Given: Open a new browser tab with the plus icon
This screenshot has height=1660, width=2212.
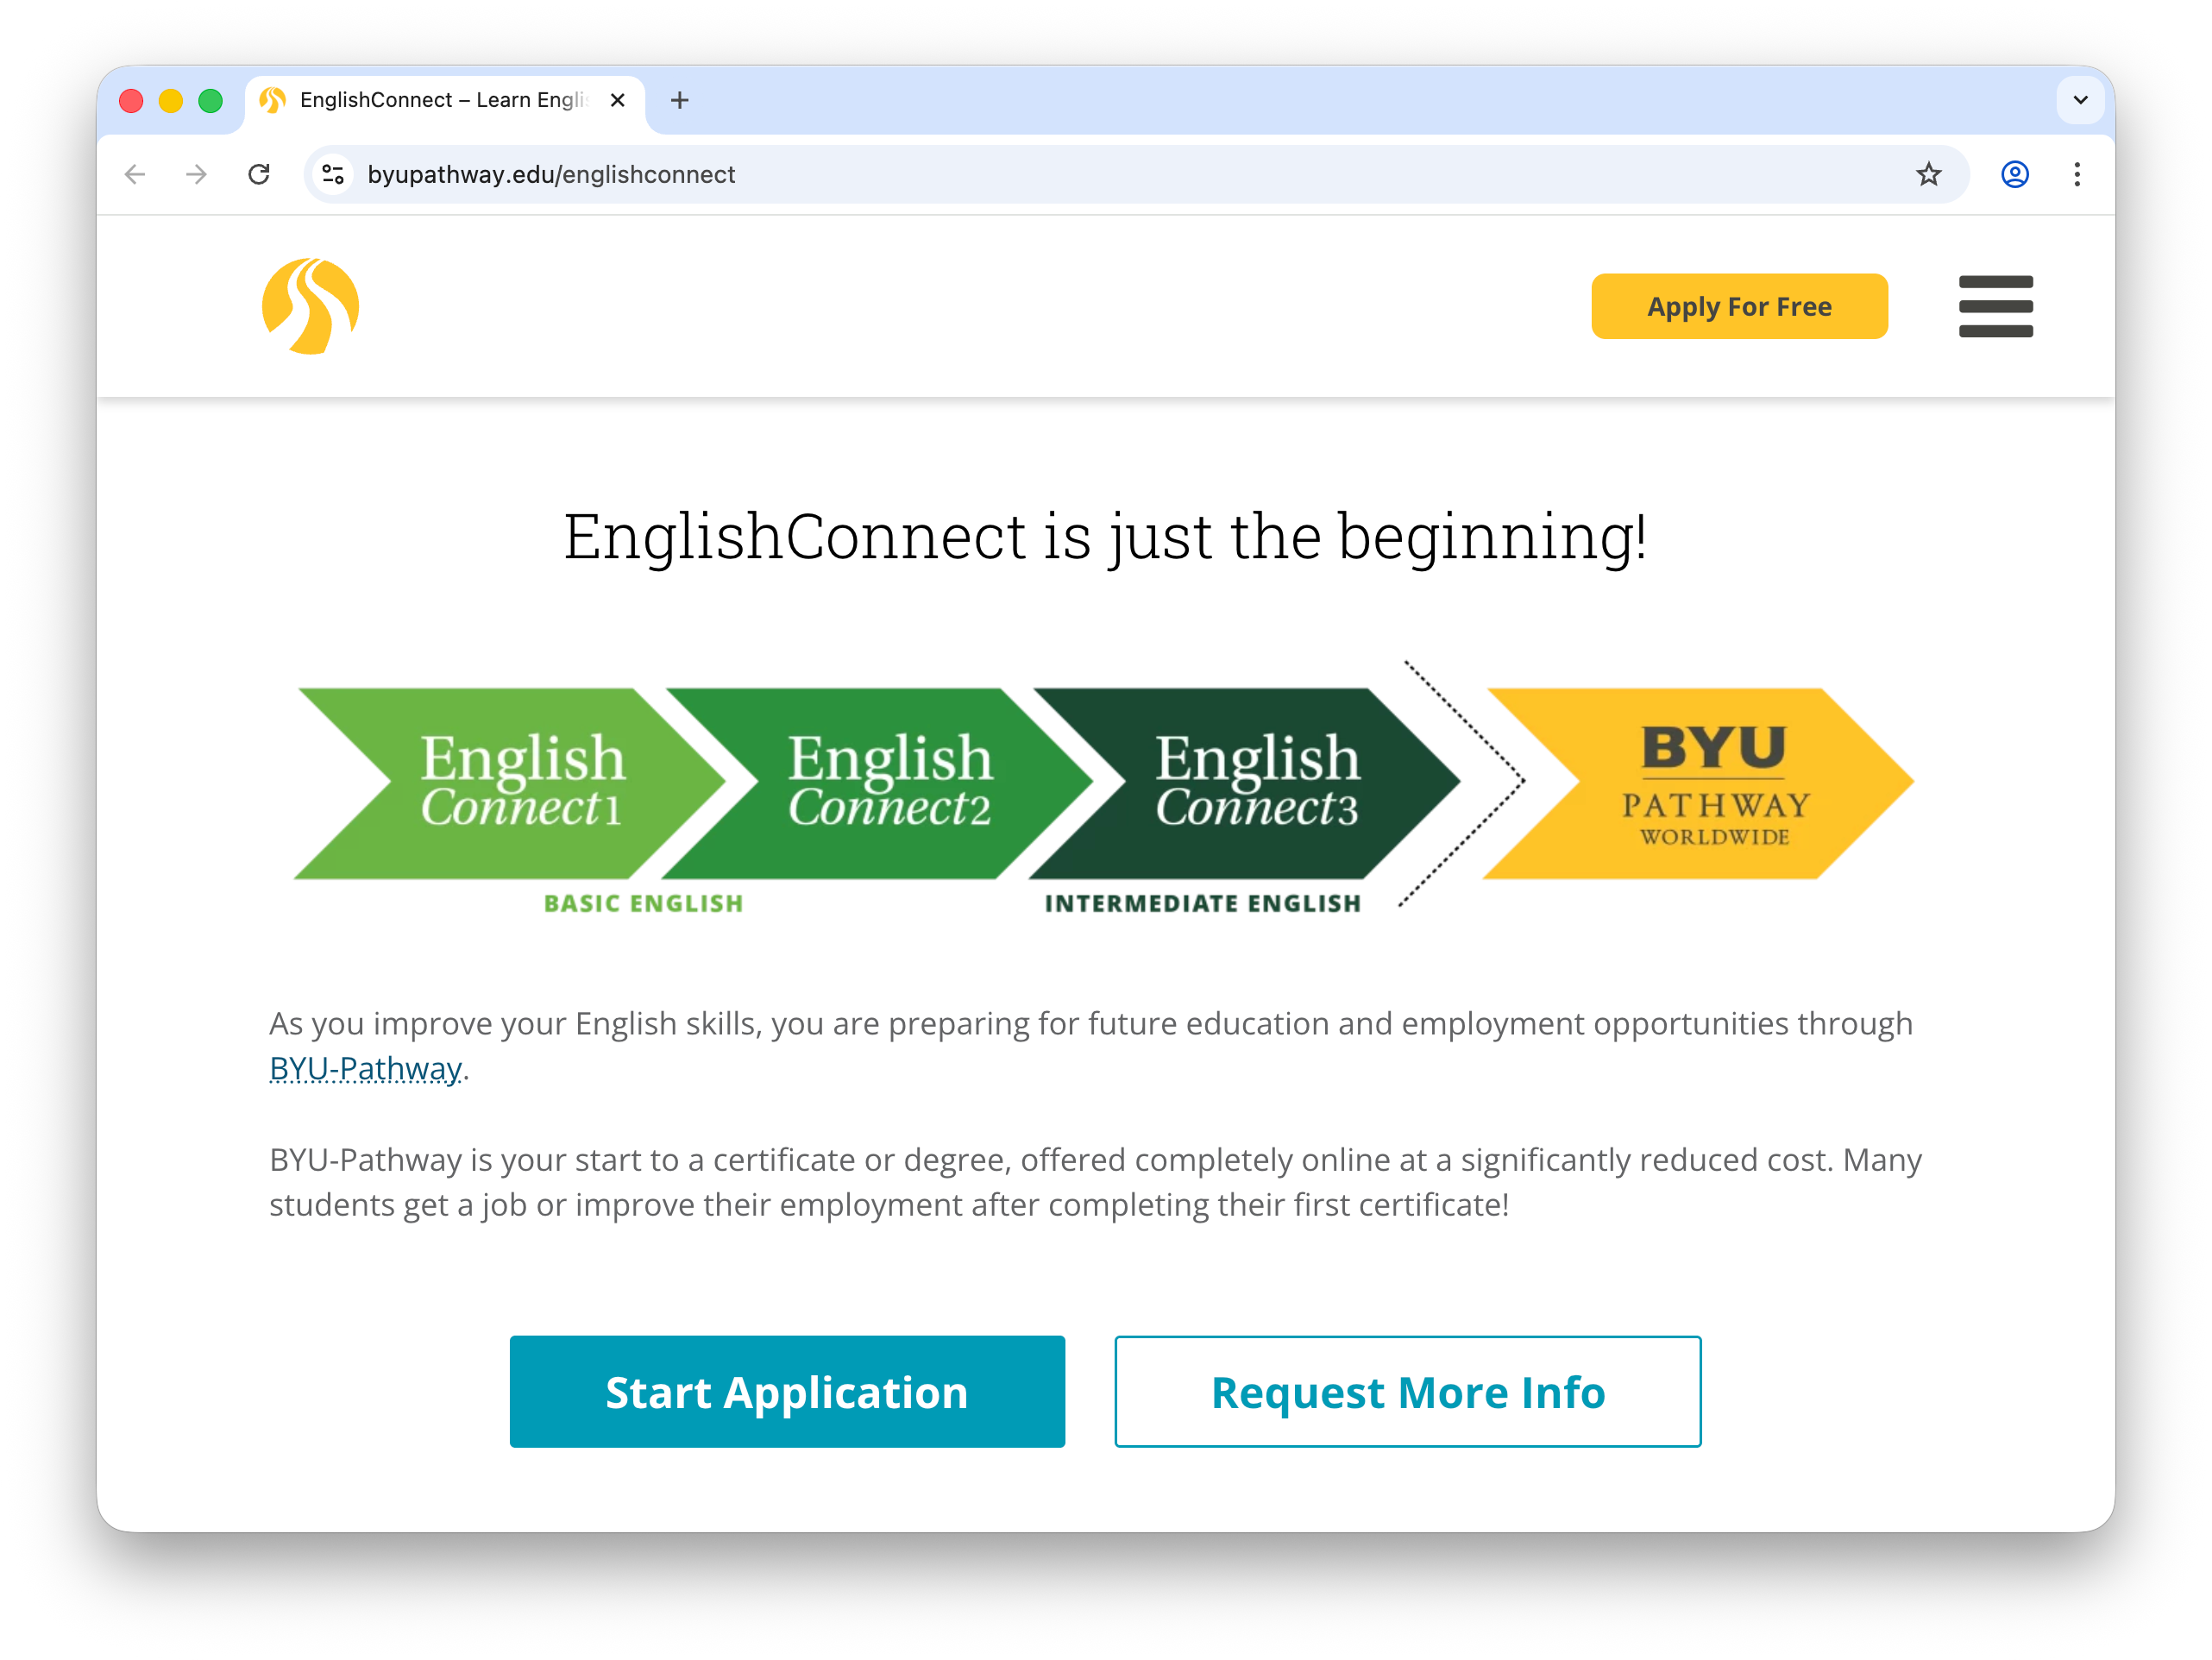Looking at the screenshot, I should 680,100.
